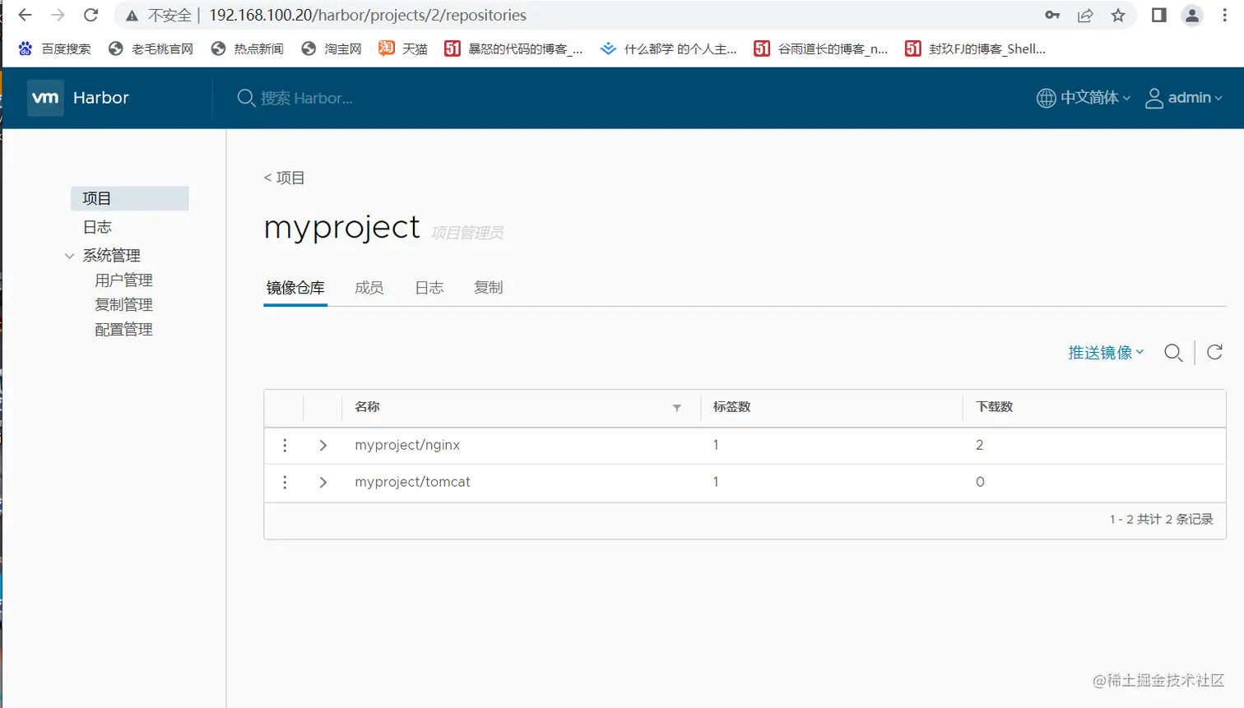
Task: Open repository search magnifier icon
Action: 1173,353
